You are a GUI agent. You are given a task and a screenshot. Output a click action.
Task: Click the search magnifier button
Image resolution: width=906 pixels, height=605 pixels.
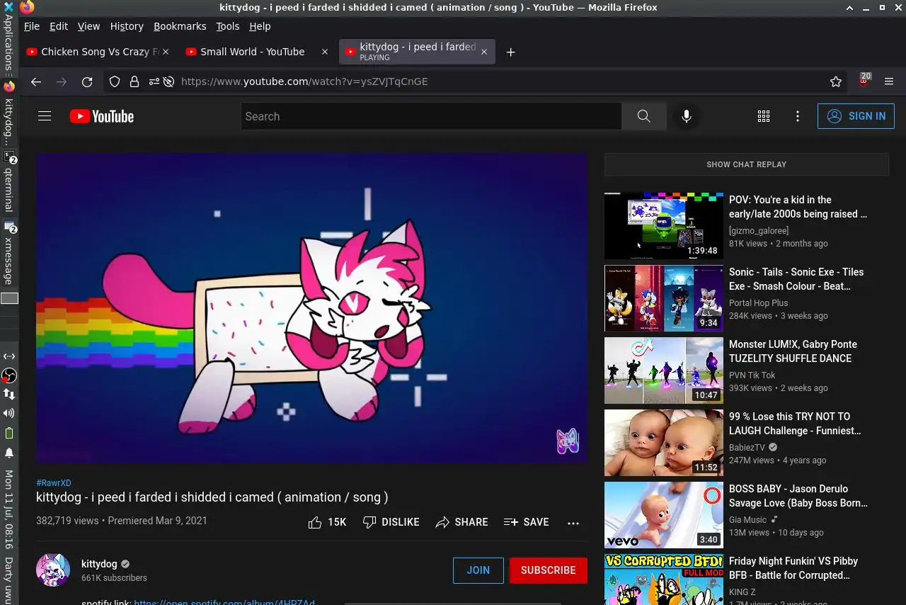tap(643, 116)
